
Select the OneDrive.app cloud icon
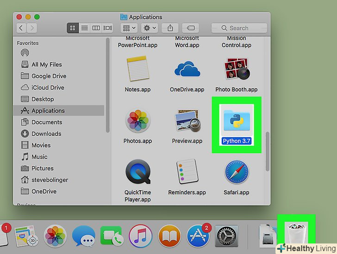pos(187,69)
